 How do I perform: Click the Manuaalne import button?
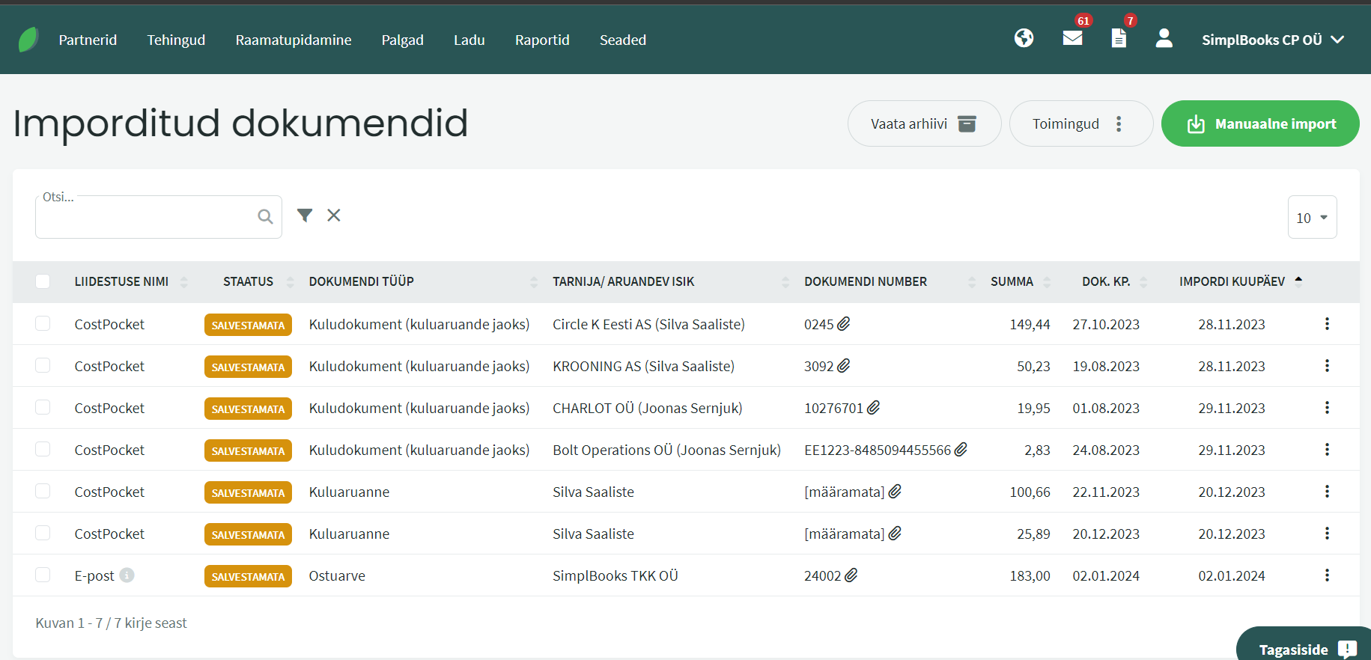coord(1260,123)
